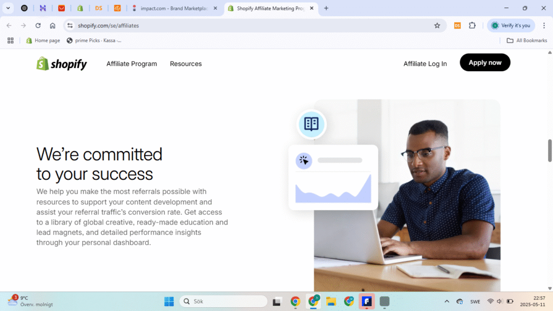
Task: Open the third Chrome taskbar icon
Action: 349,301
